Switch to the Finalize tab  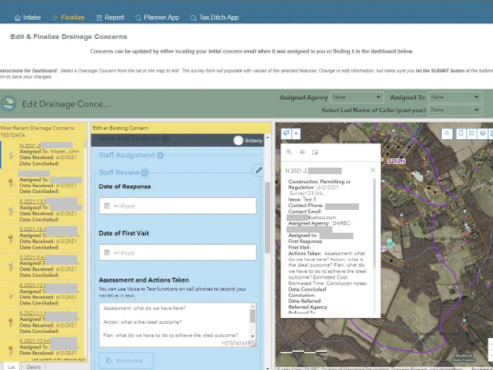[69, 18]
